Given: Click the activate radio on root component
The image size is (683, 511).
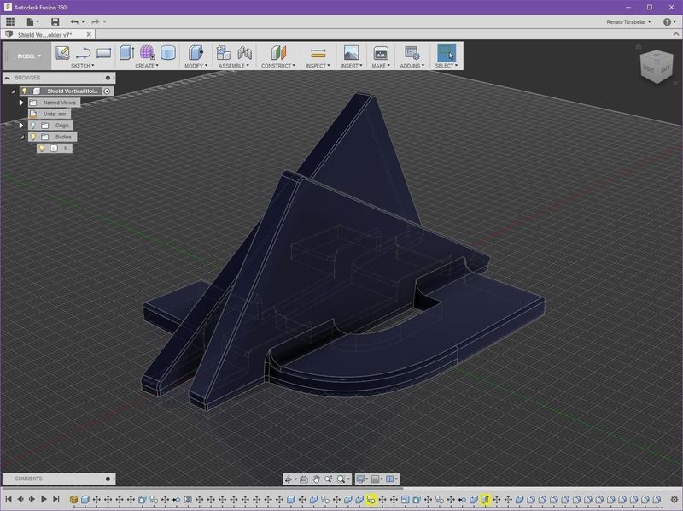Looking at the screenshot, I should tap(107, 91).
